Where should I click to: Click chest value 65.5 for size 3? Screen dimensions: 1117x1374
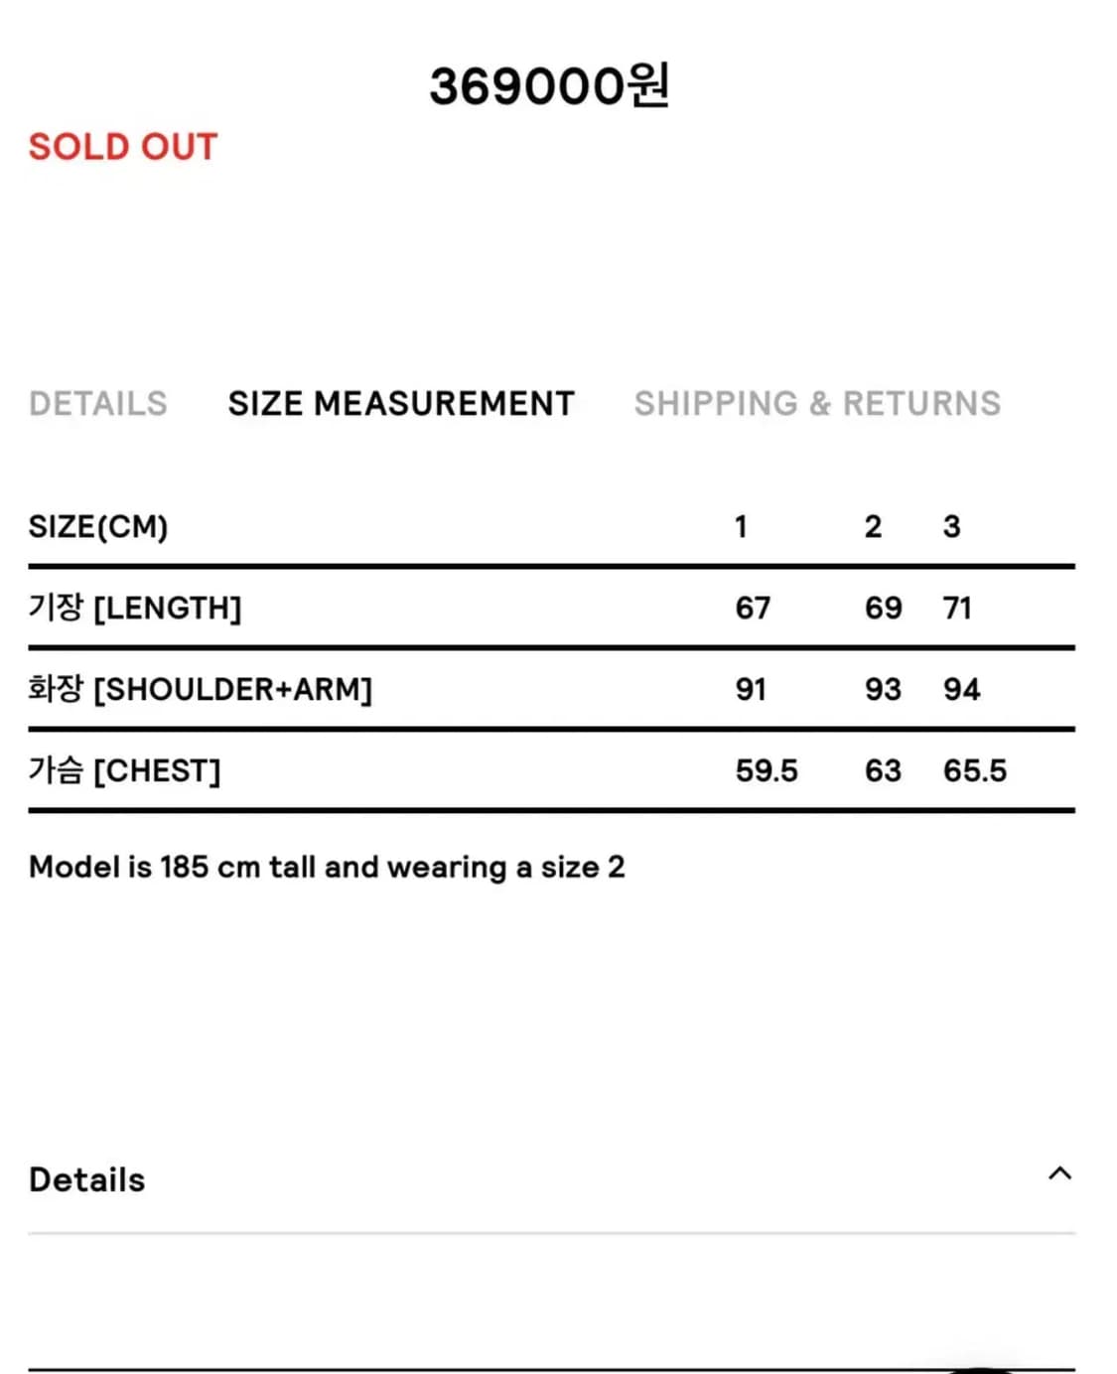click(974, 770)
